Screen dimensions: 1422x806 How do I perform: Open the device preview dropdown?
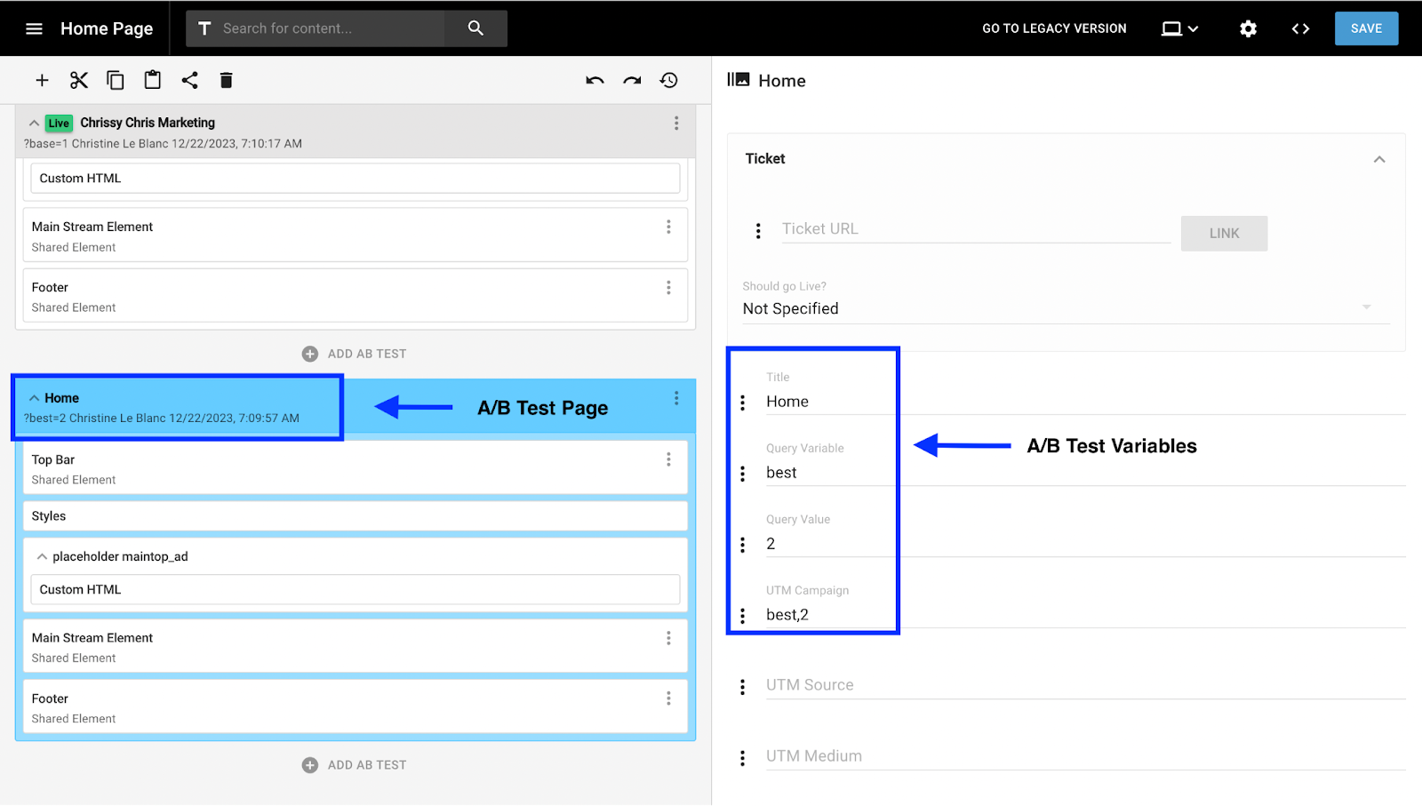(x=1178, y=28)
